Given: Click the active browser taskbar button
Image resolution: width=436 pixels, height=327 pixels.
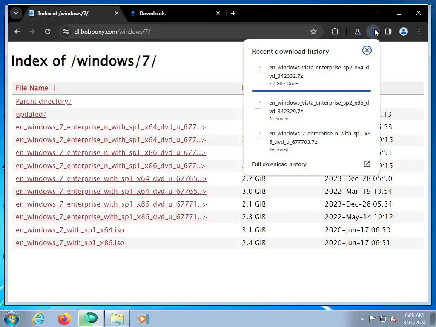Looking at the screenshot, I should coord(91,318).
